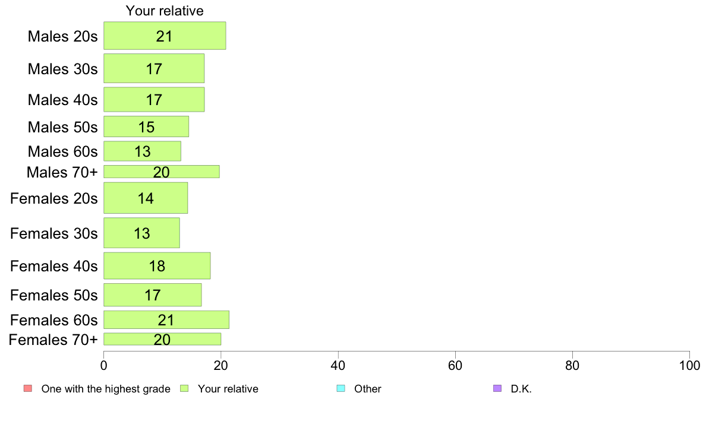Select the Females 40s bar showing 18
Viewport: 706px width, 437px height.
click(157, 265)
